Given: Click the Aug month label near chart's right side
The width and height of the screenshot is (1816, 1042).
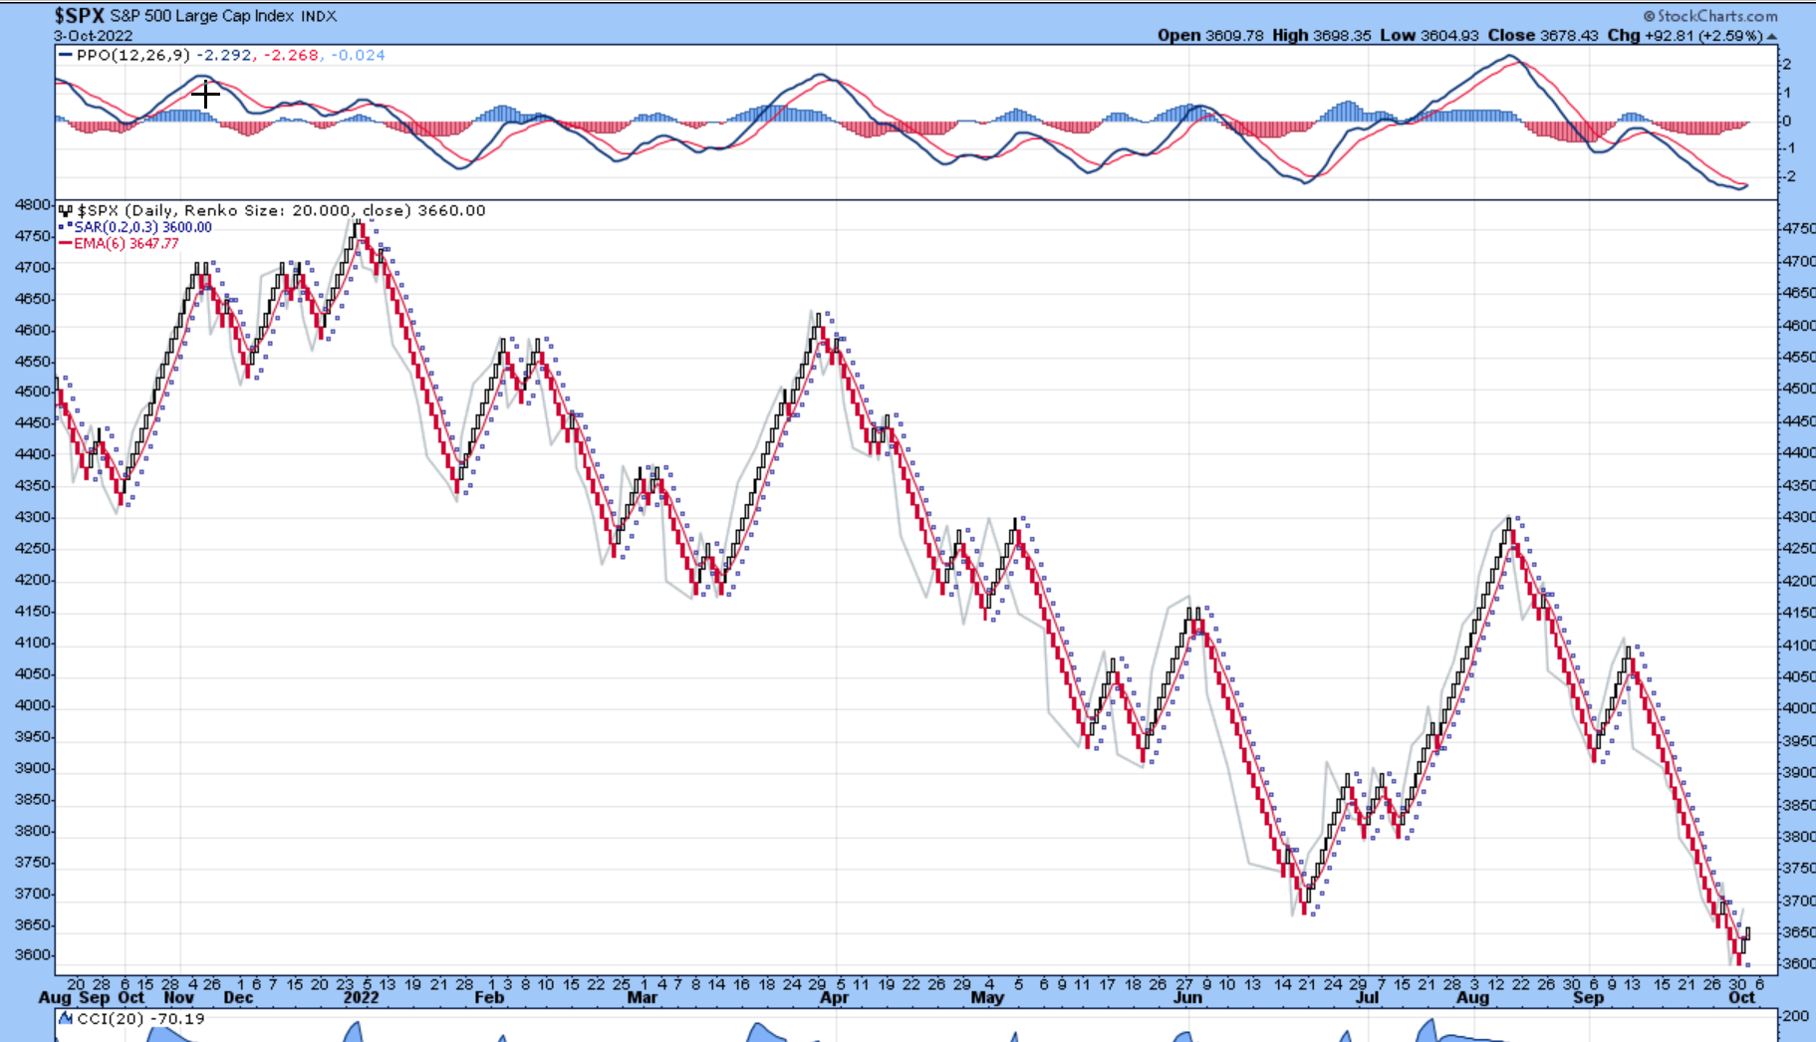Looking at the screenshot, I should pyautogui.click(x=1472, y=998).
